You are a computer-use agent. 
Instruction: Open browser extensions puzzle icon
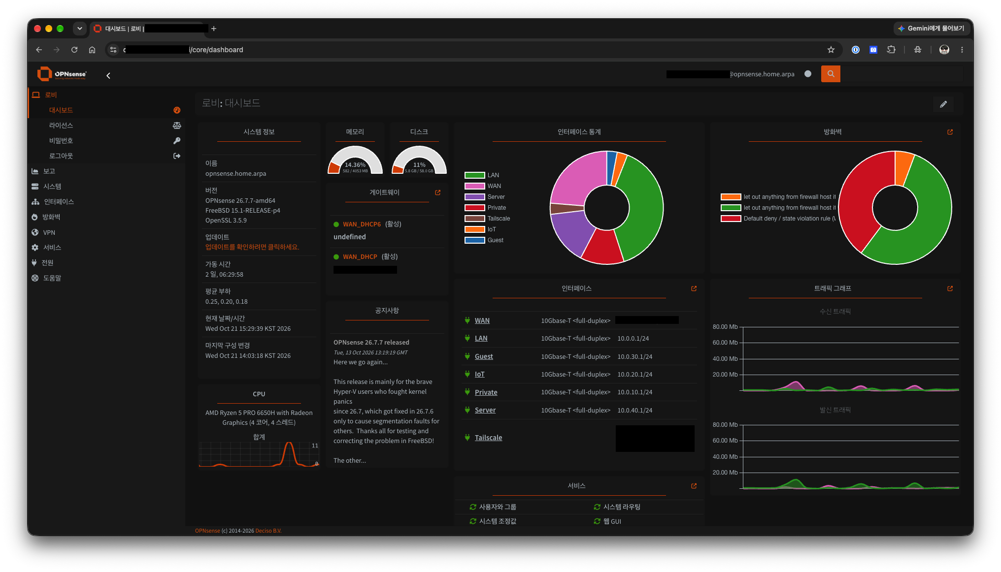point(891,50)
